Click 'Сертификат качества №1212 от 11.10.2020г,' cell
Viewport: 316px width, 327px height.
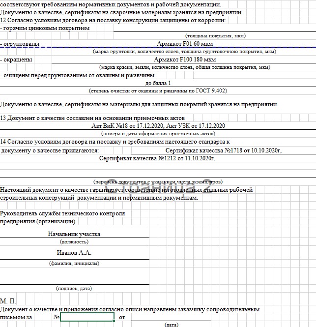(157, 158)
